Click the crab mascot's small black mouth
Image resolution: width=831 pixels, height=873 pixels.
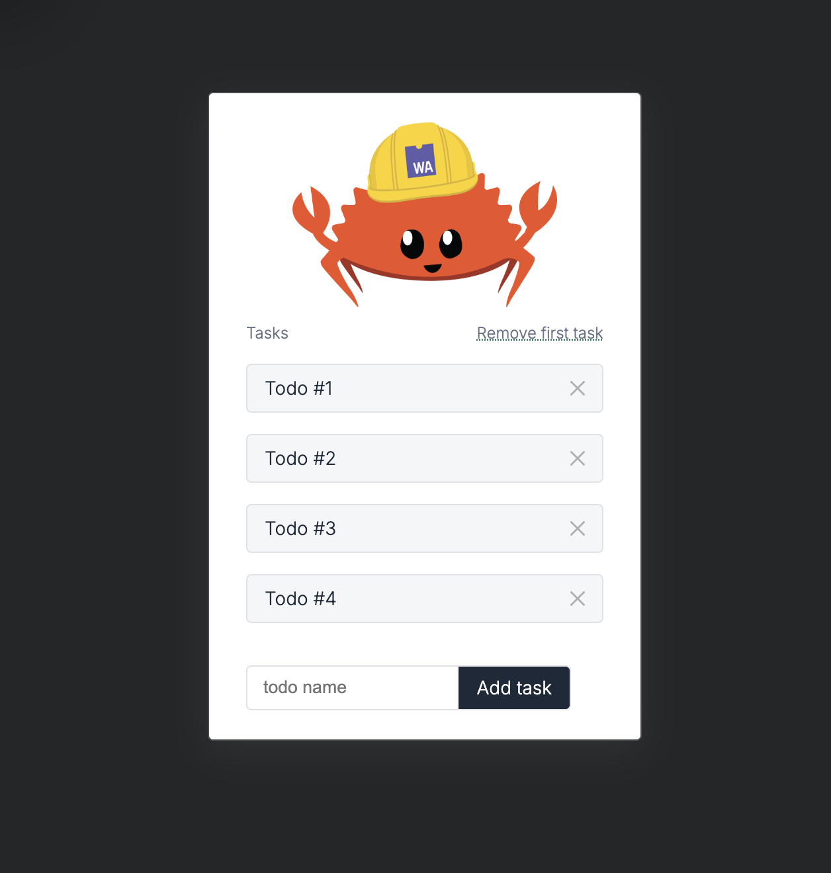(432, 268)
